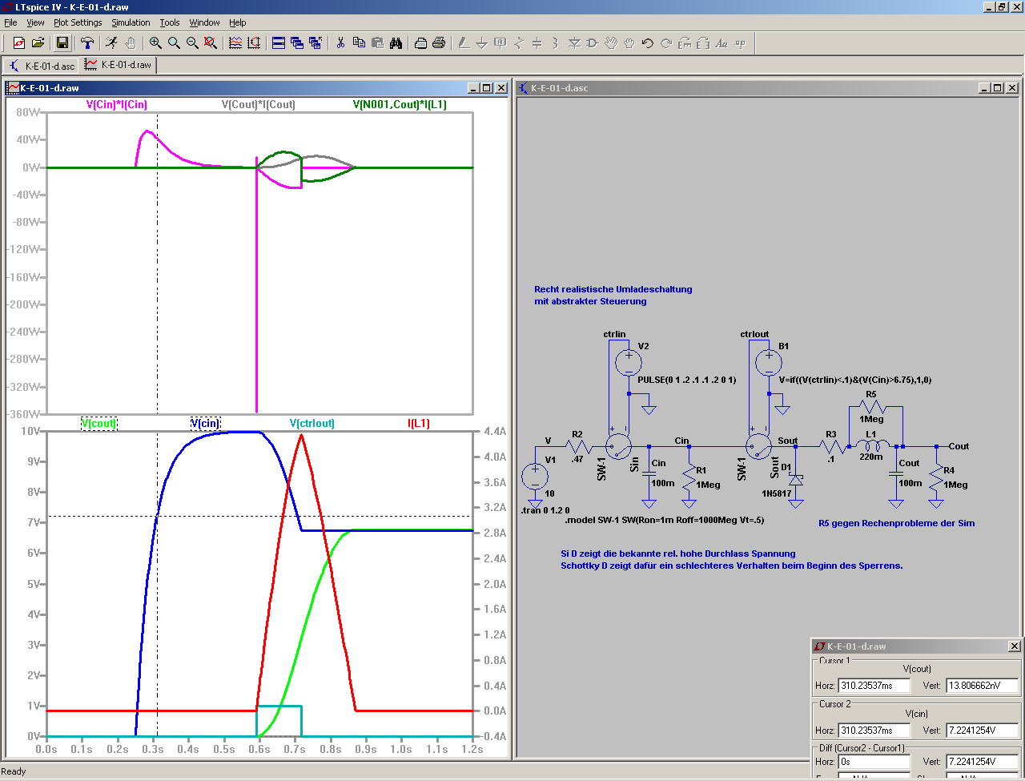Click the scissors Cut icon
1025x781 pixels.
(340, 43)
